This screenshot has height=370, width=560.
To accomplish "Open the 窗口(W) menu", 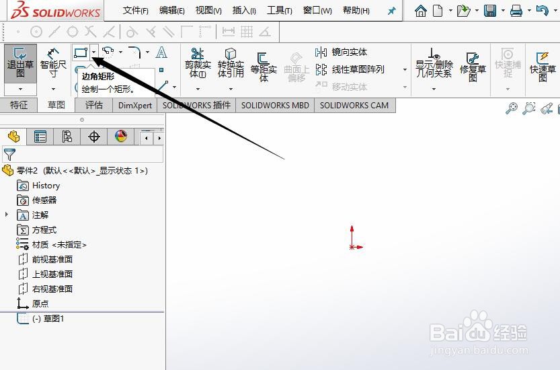I will [317, 11].
